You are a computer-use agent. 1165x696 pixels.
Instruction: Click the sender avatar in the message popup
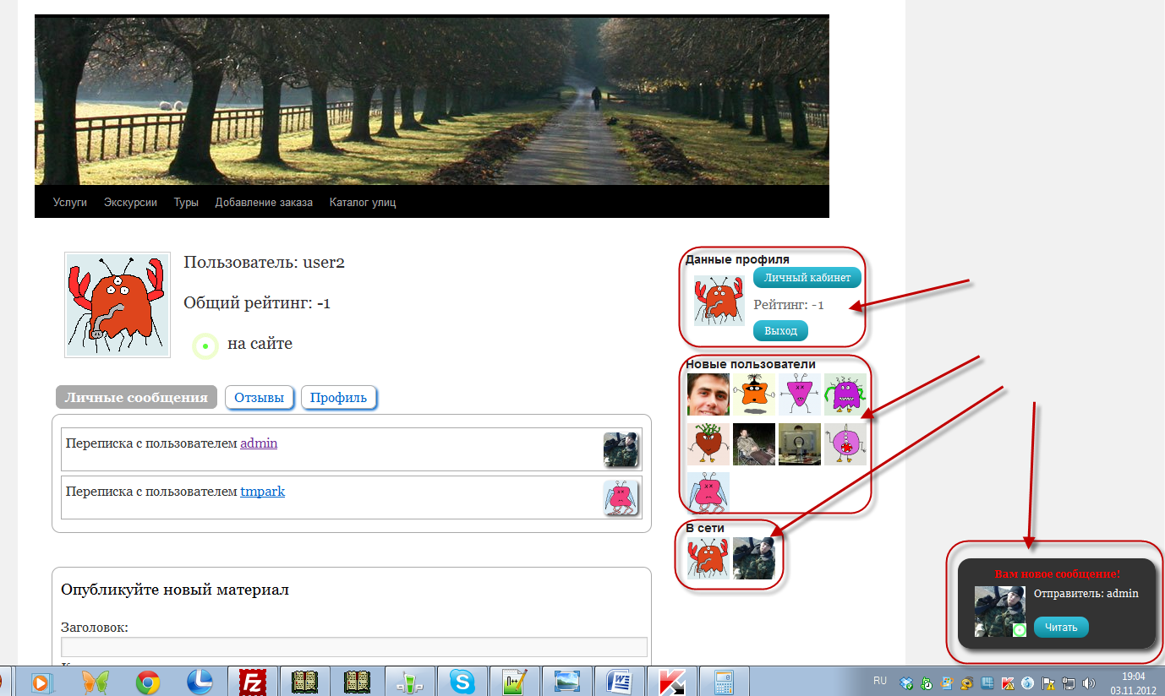tap(1000, 612)
